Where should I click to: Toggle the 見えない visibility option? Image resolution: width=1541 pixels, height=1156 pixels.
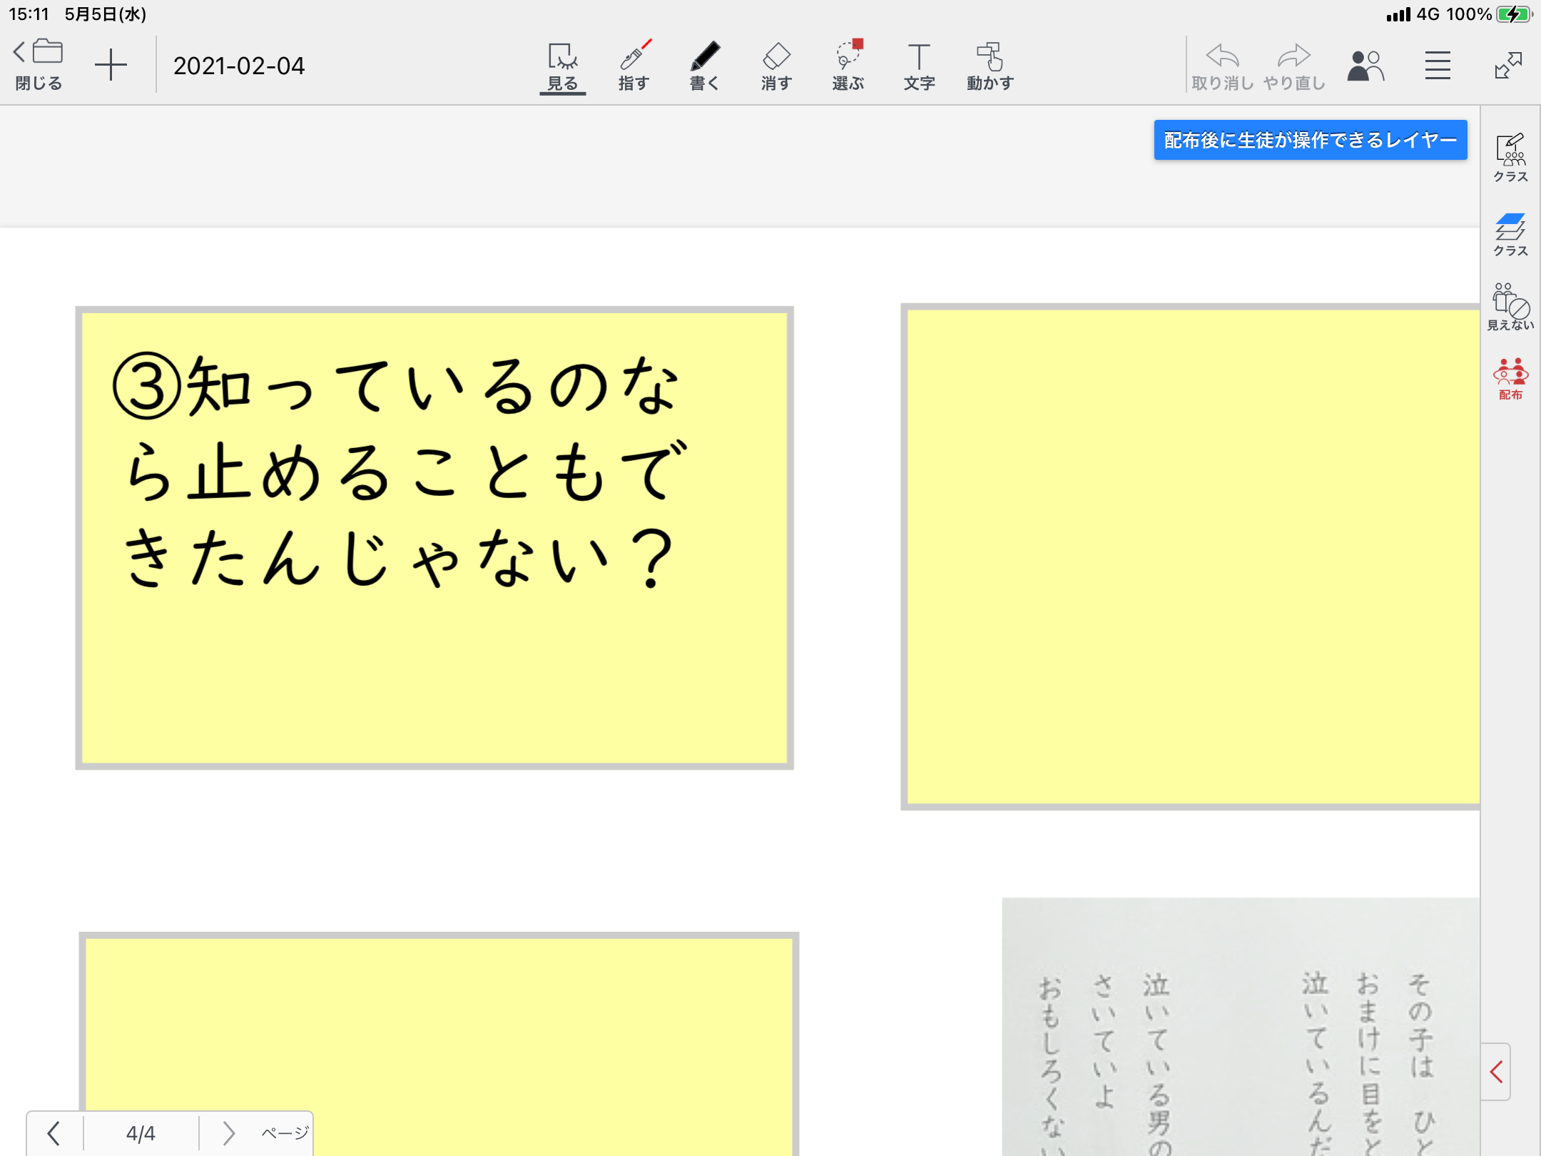point(1510,307)
